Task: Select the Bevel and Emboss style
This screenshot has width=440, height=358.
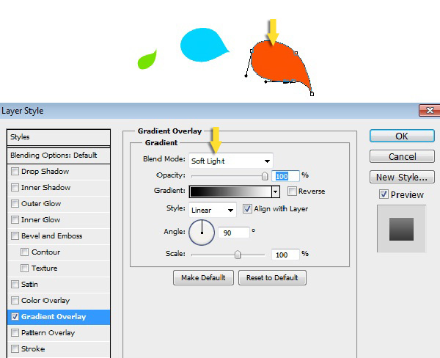Action: point(51,236)
